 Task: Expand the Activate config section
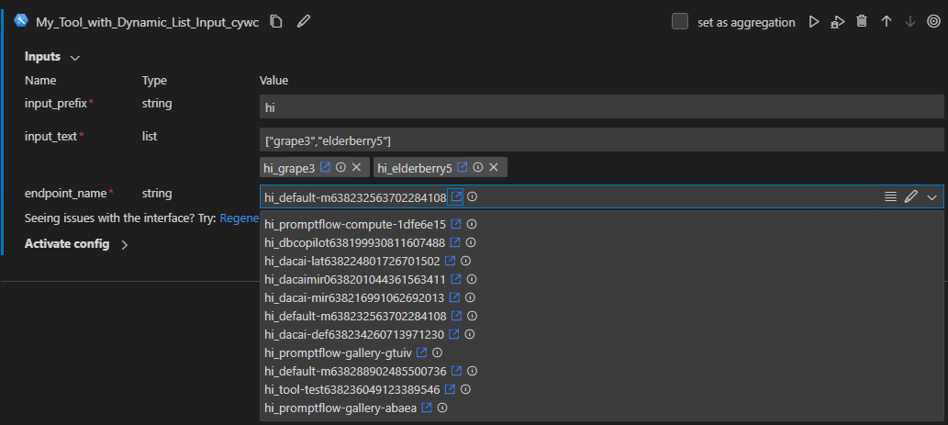tap(124, 244)
